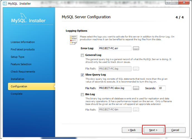This screenshot has height=139, width=192.
Task: Close the MySQL Installer window
Action: coord(184,2)
